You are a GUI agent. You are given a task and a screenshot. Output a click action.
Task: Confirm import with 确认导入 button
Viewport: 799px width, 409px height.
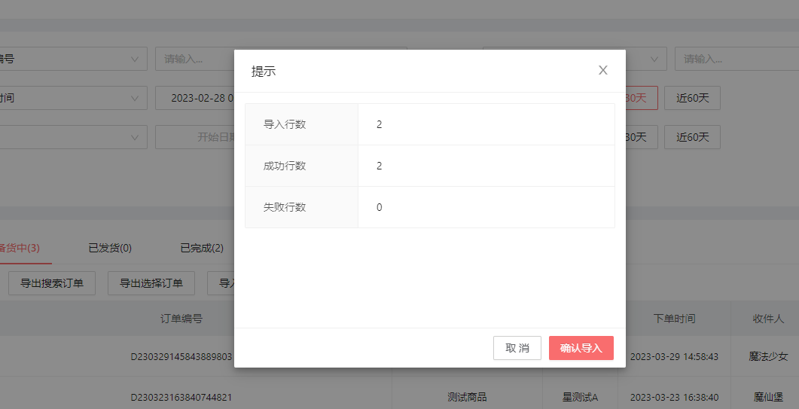click(x=581, y=348)
